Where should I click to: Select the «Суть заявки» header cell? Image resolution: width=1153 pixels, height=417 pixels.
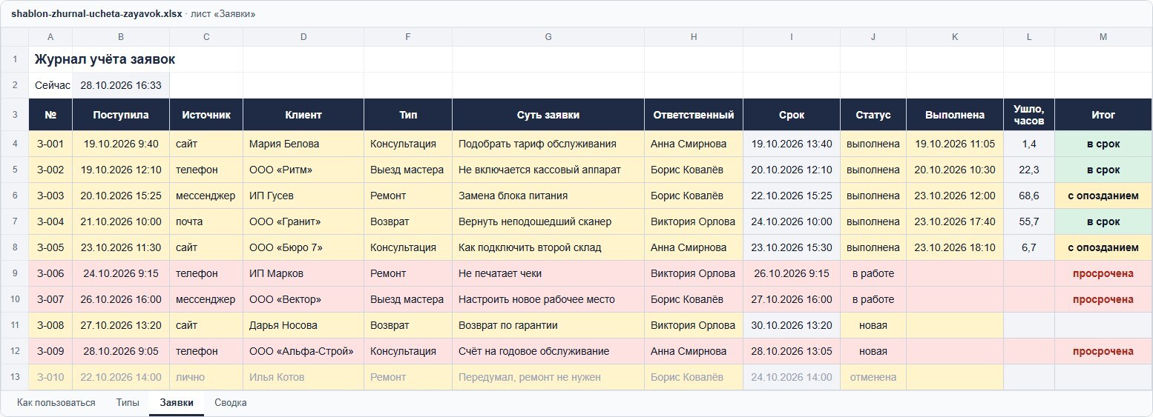[x=548, y=115]
